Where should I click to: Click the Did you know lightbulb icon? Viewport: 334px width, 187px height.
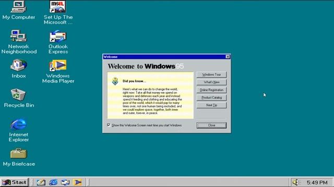coord(115,81)
